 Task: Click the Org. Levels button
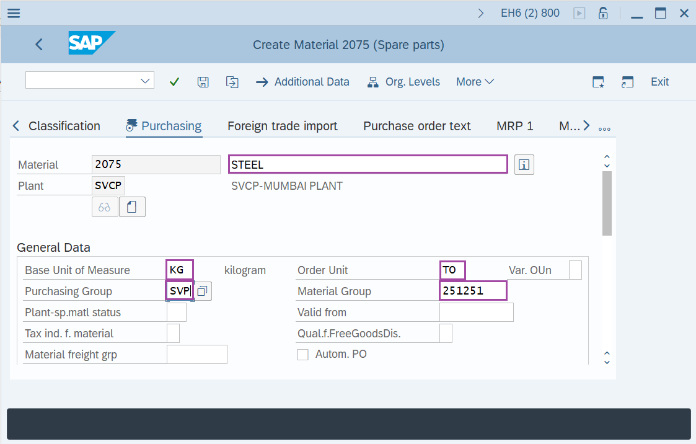[x=403, y=82]
